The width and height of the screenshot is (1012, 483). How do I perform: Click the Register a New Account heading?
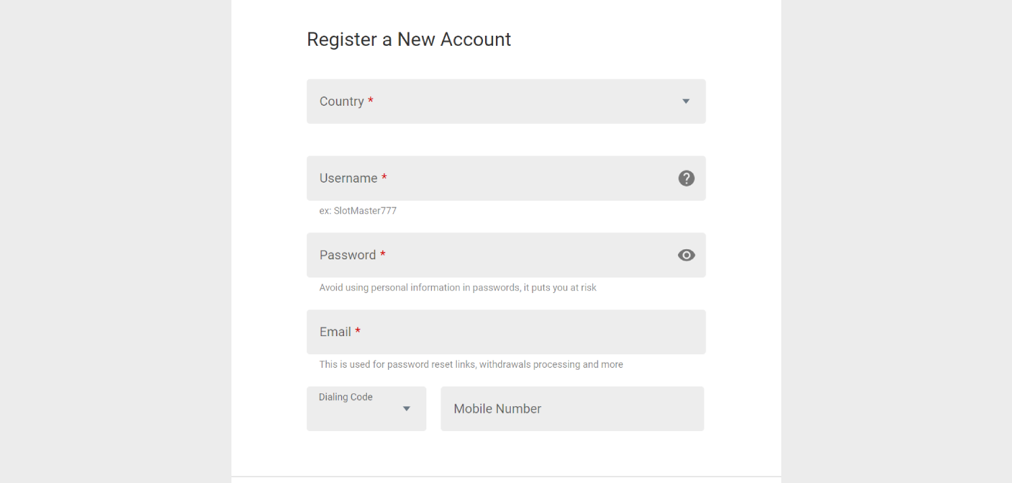[409, 40]
